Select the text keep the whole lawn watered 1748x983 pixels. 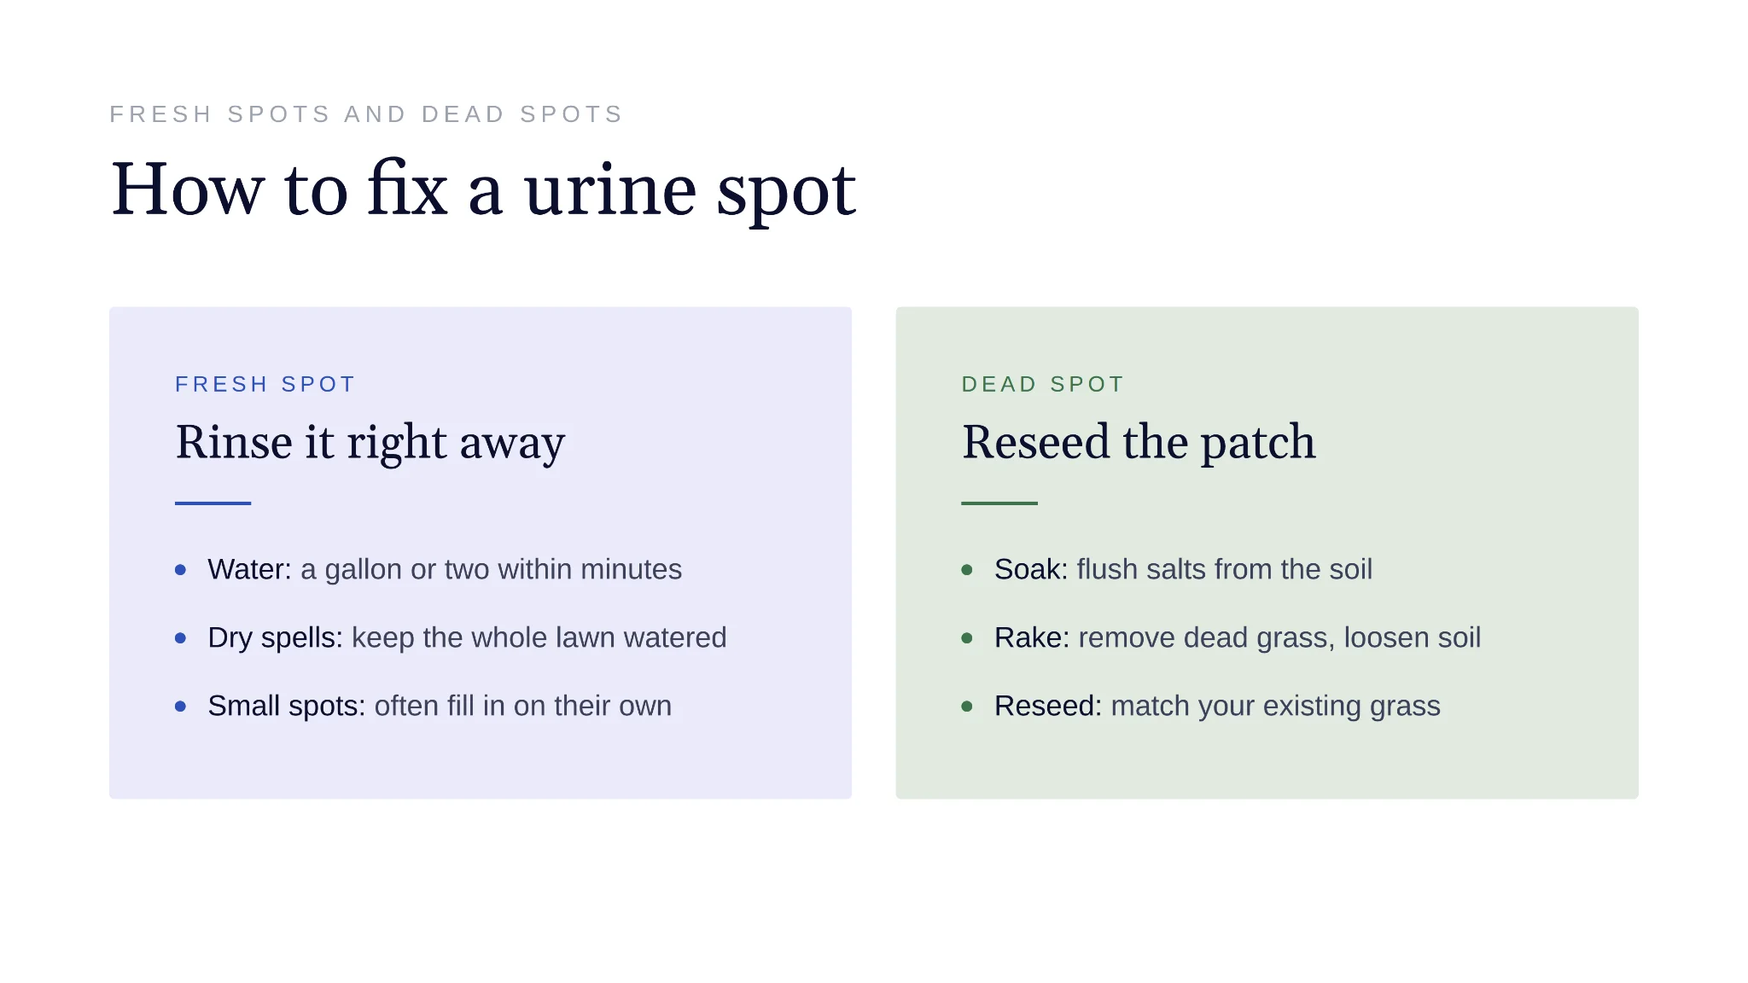(539, 637)
